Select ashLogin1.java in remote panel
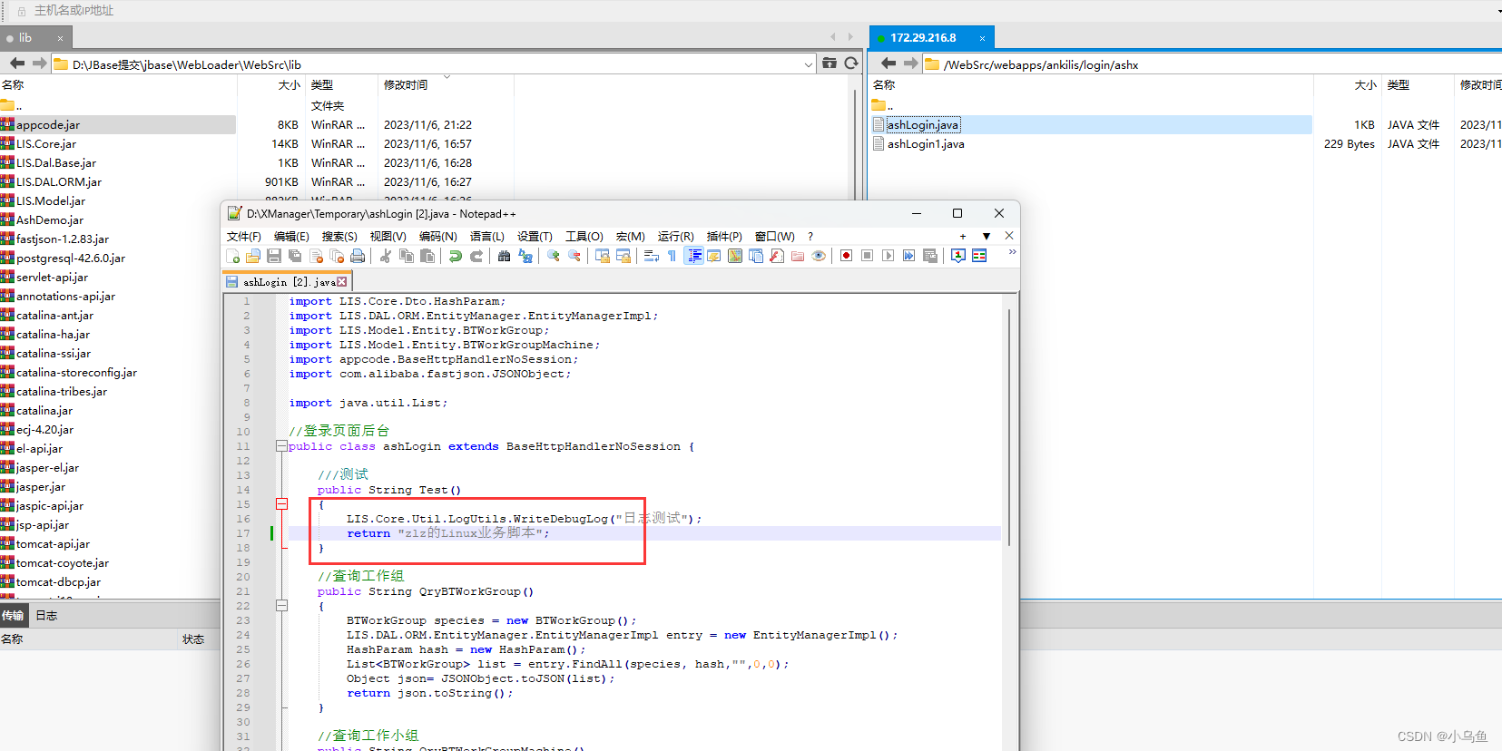This screenshot has width=1502, height=751. [926, 144]
